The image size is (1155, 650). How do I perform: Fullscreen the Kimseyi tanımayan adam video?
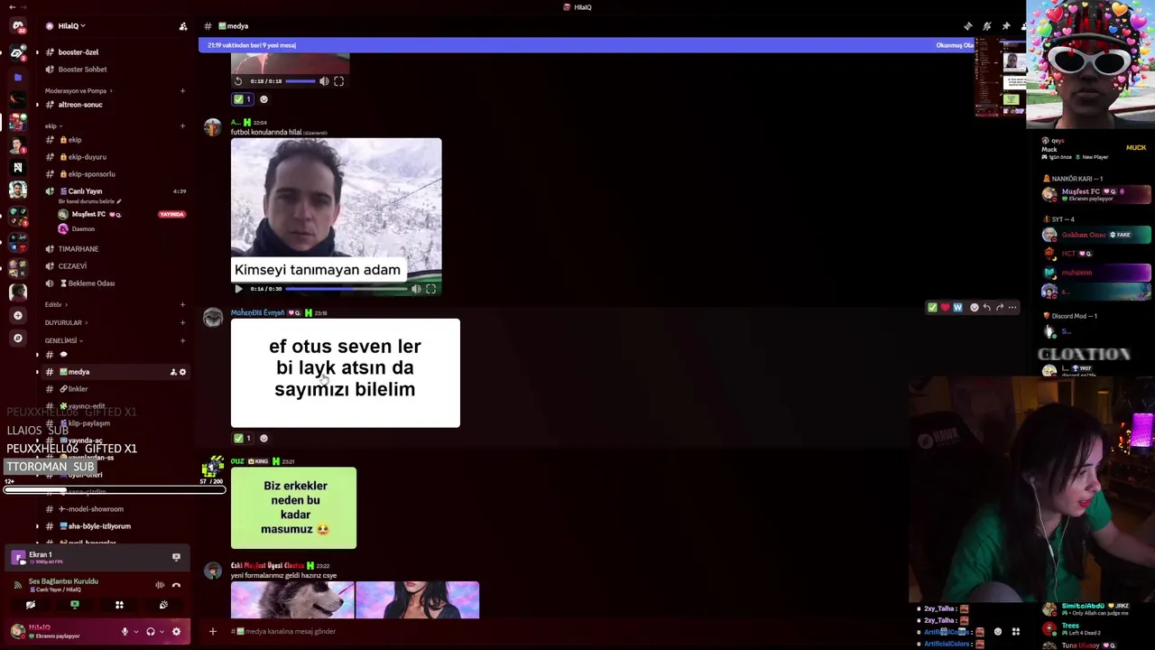click(431, 289)
